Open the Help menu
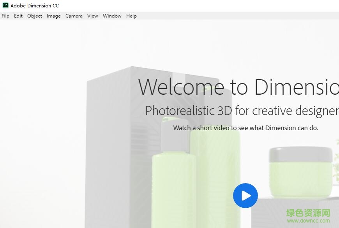 point(131,16)
